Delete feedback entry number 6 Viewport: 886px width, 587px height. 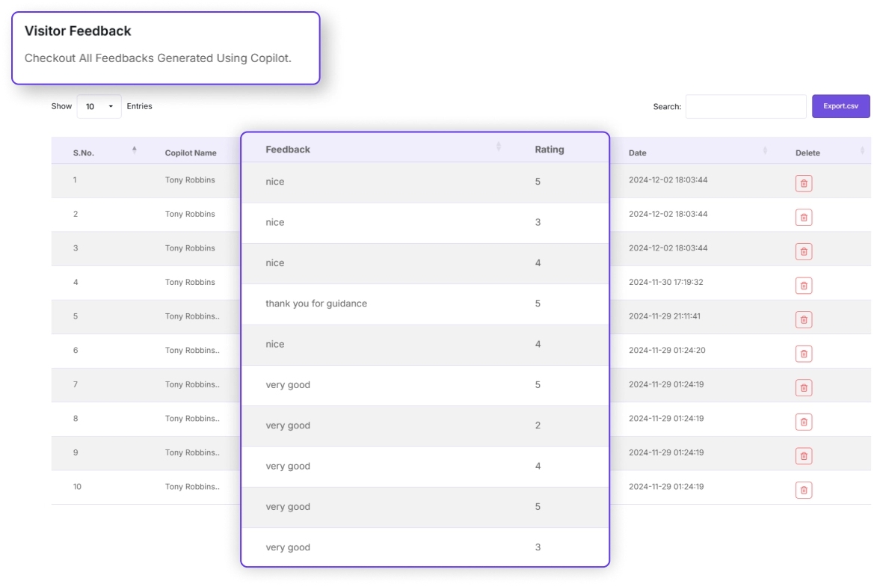(804, 354)
